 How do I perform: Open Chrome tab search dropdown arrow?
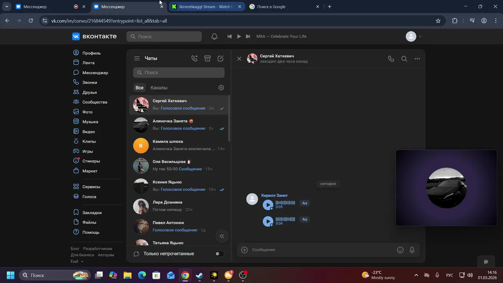[x=7, y=7]
